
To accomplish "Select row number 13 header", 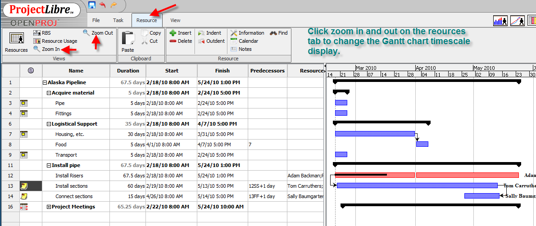I will pyautogui.click(x=10, y=186).
